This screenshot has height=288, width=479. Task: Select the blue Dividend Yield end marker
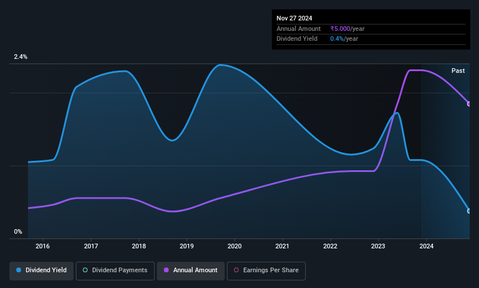[469, 211]
